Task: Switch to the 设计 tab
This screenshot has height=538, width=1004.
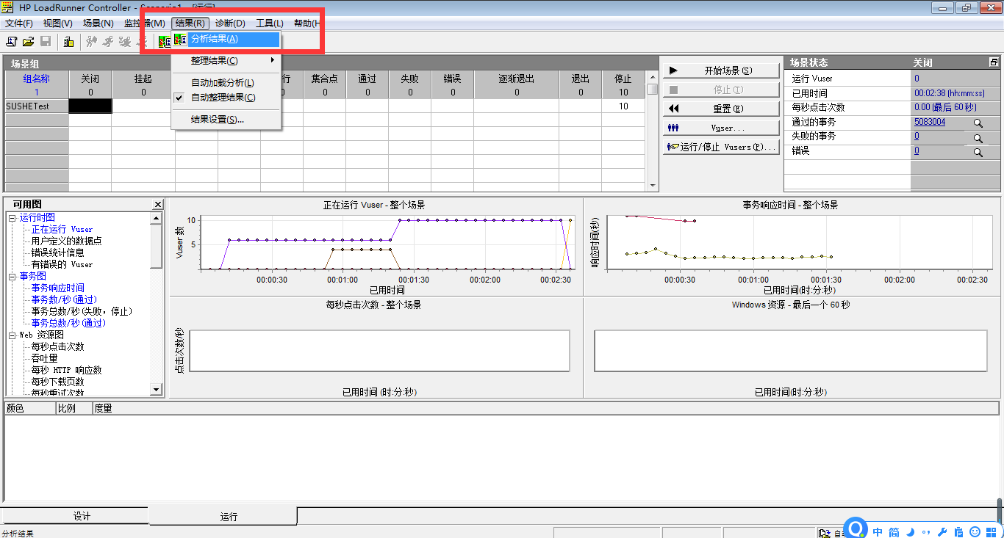Action: [75, 516]
